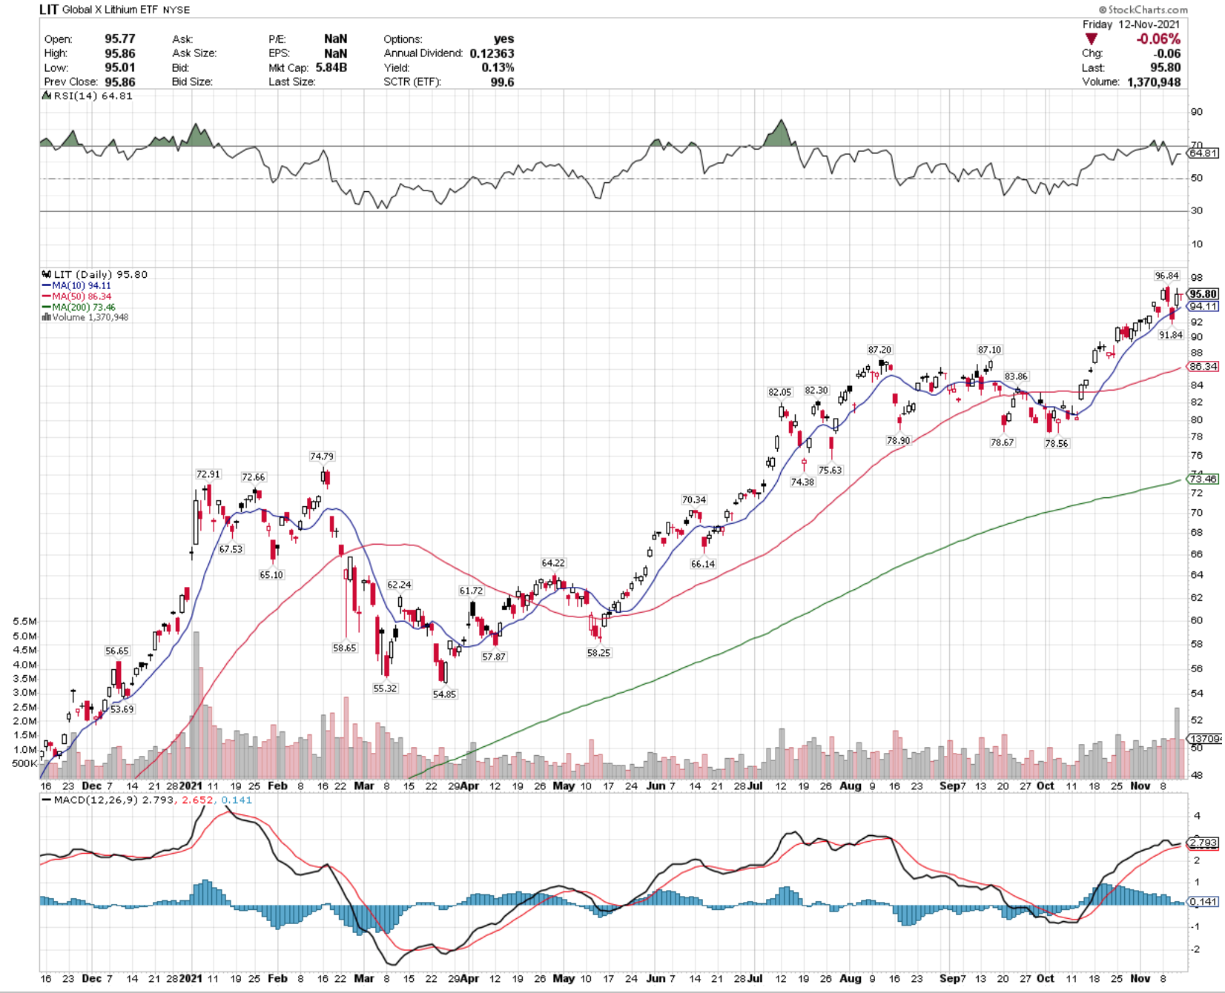Click the 78.67 September low annotation
Screen dimensions: 1225x993
pos(1002,442)
